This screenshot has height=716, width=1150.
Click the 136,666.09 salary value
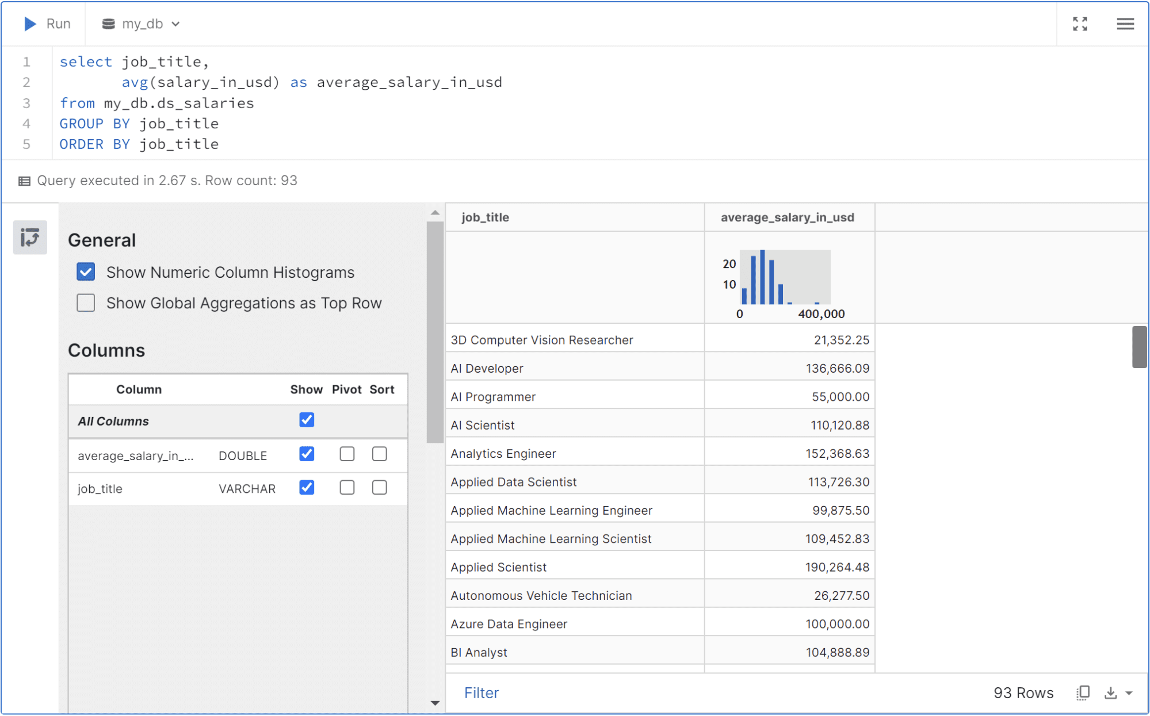[x=837, y=368]
